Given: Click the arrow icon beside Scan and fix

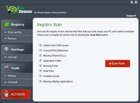Looking at the screenshot, I should pyautogui.click(x=5, y=32).
